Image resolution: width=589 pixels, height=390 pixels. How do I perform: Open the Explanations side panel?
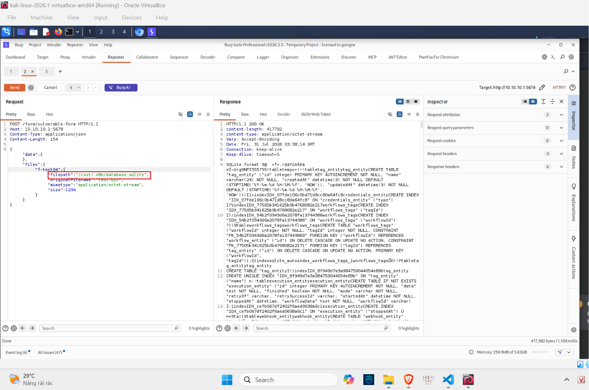pyautogui.click(x=574, y=202)
